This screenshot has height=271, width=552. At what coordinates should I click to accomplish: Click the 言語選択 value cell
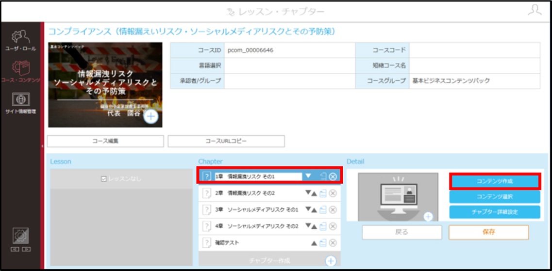[x=290, y=65]
